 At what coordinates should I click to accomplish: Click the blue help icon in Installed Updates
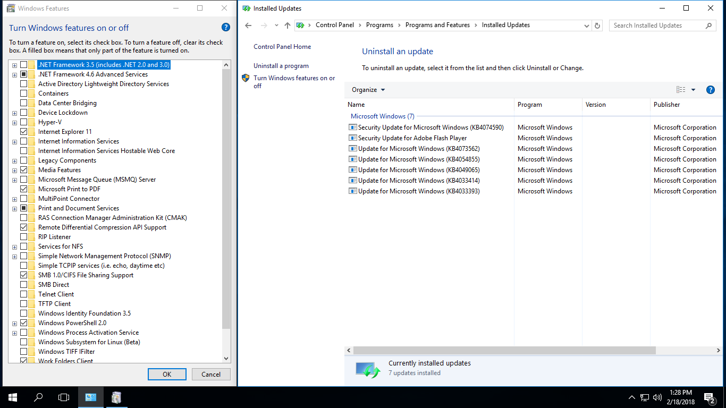[x=711, y=90]
